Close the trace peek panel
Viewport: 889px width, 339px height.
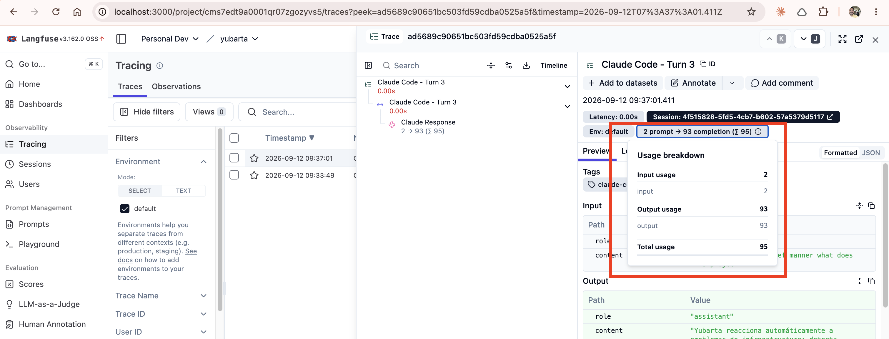[x=875, y=40]
